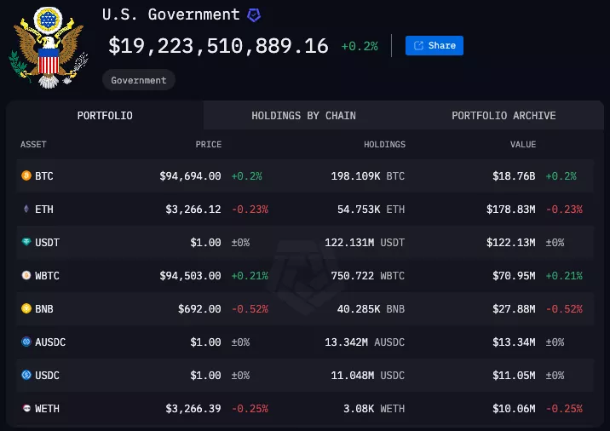Viewport: 610px width, 431px height.
Task: Click the BTC coin icon
Action: [26, 176]
